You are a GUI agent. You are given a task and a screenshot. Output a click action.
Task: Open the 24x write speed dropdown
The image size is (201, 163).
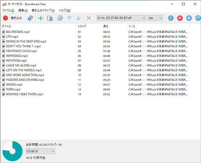coord(155,18)
